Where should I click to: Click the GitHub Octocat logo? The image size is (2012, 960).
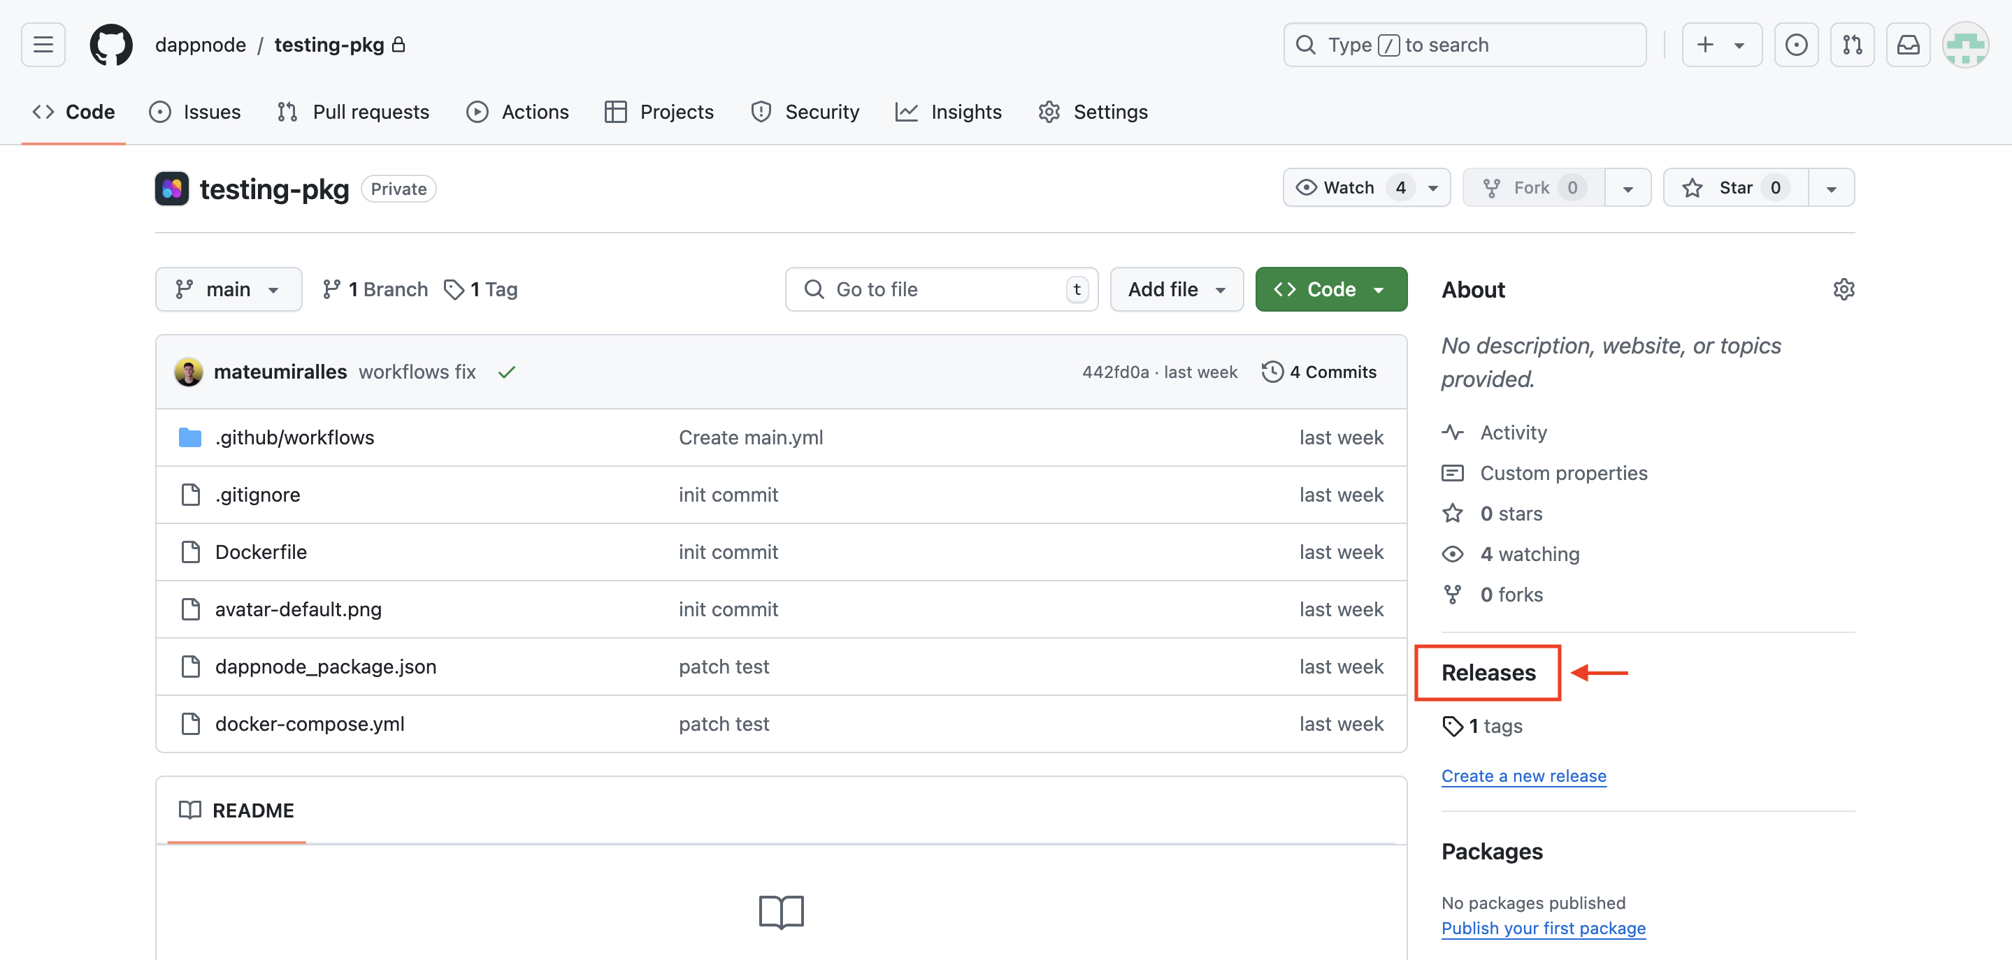tap(111, 45)
